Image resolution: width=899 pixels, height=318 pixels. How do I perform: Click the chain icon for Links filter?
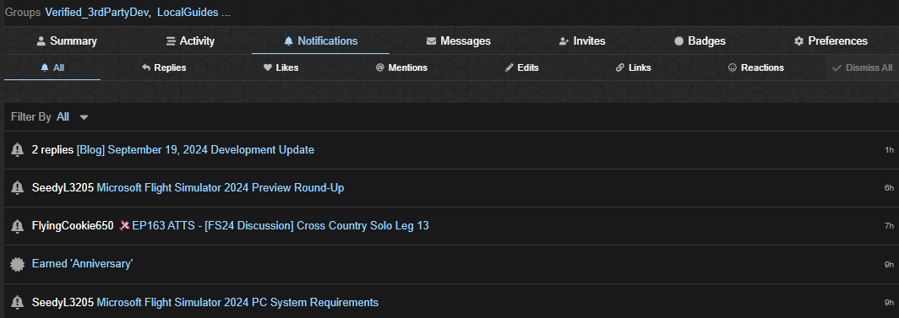[620, 67]
